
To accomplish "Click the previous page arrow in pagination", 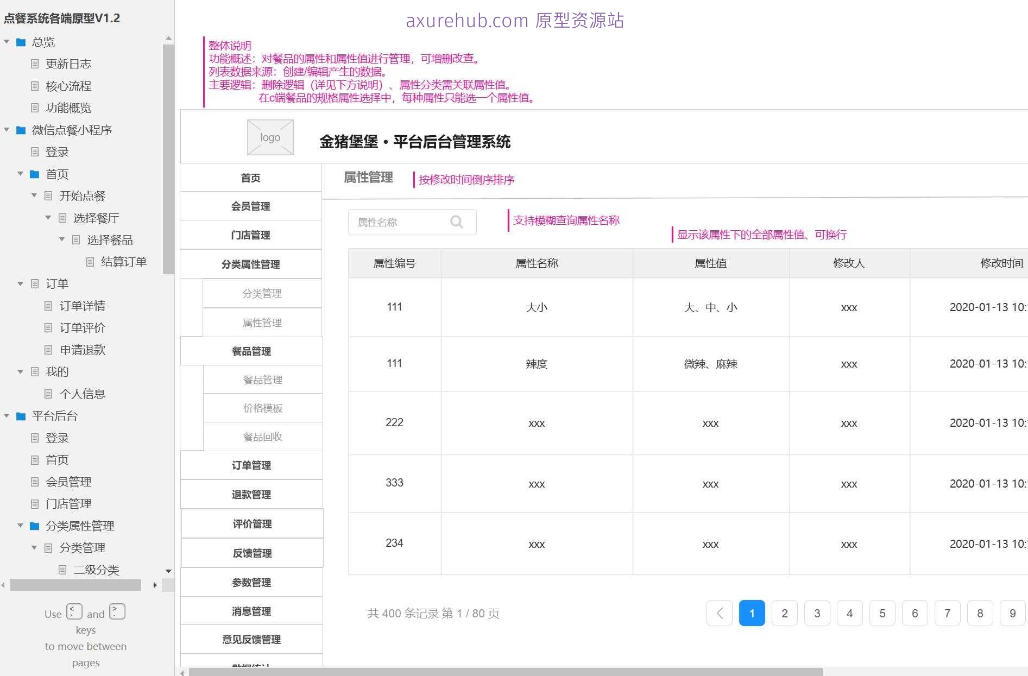I will [720, 613].
